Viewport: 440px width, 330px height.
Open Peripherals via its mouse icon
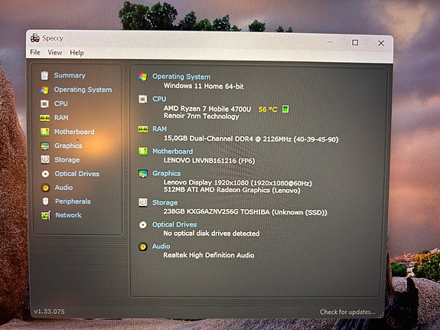pyautogui.click(x=45, y=201)
